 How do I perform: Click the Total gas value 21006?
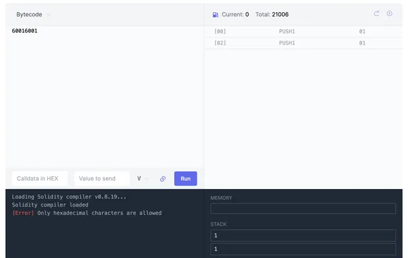pos(280,15)
